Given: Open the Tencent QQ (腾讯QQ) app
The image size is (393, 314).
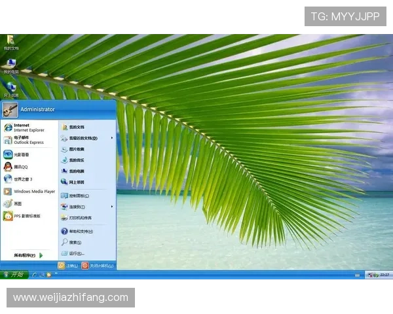Looking at the screenshot, I should pos(20,167).
